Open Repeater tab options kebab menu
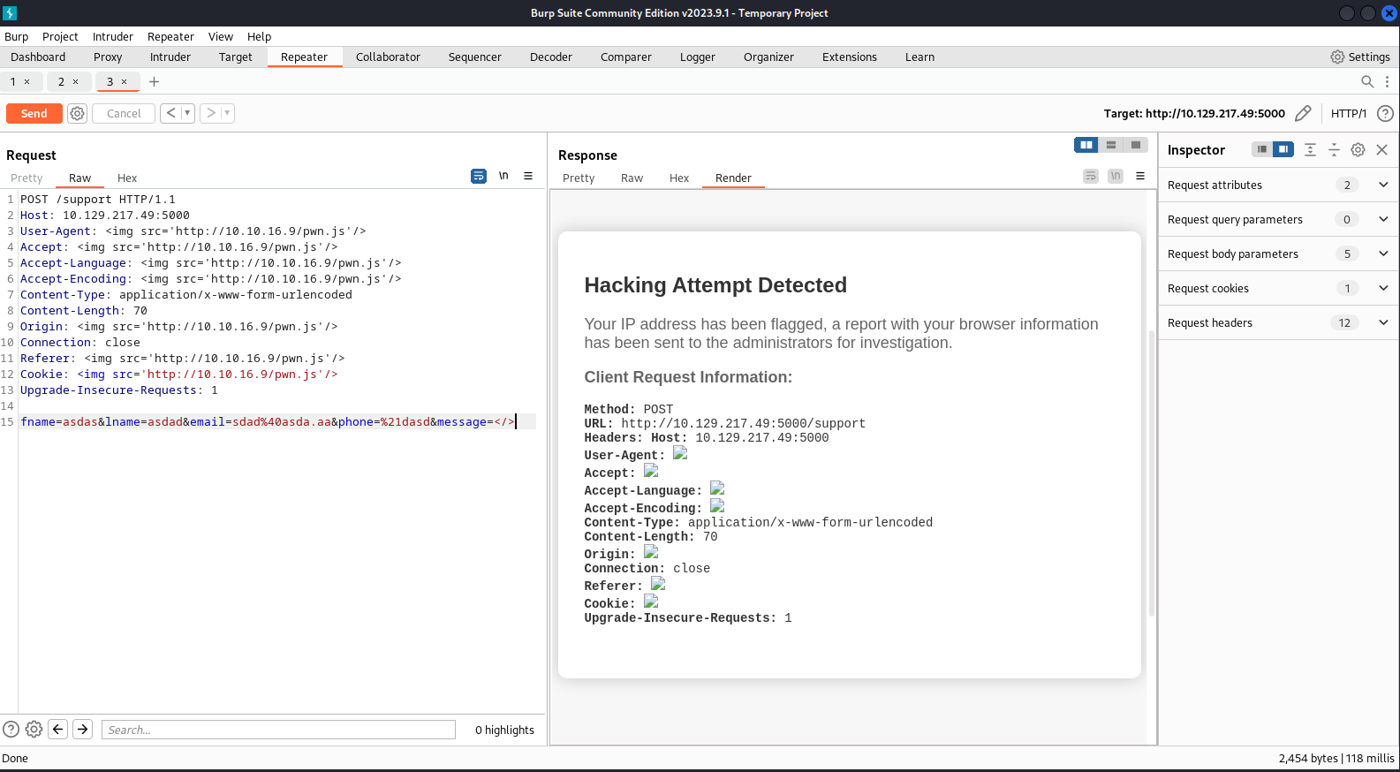Screen dimensions: 1400x772 pyautogui.click(x=1387, y=81)
